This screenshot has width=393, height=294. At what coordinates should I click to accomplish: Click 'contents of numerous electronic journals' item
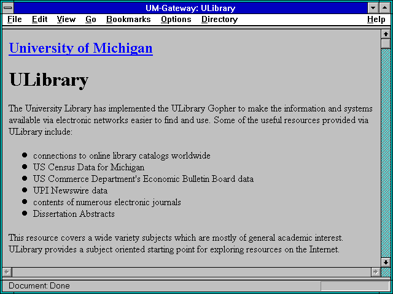[107, 202]
